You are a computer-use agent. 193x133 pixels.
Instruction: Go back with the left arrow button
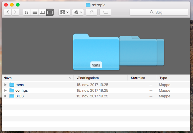coord(8,12)
